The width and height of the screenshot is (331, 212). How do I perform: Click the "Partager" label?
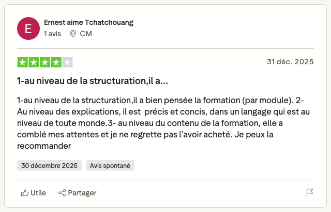coord(82,193)
